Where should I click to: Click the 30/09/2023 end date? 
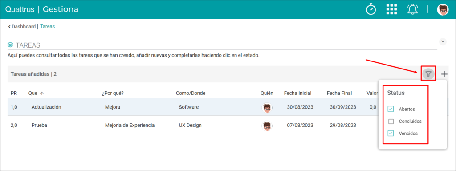pyautogui.click(x=343, y=107)
